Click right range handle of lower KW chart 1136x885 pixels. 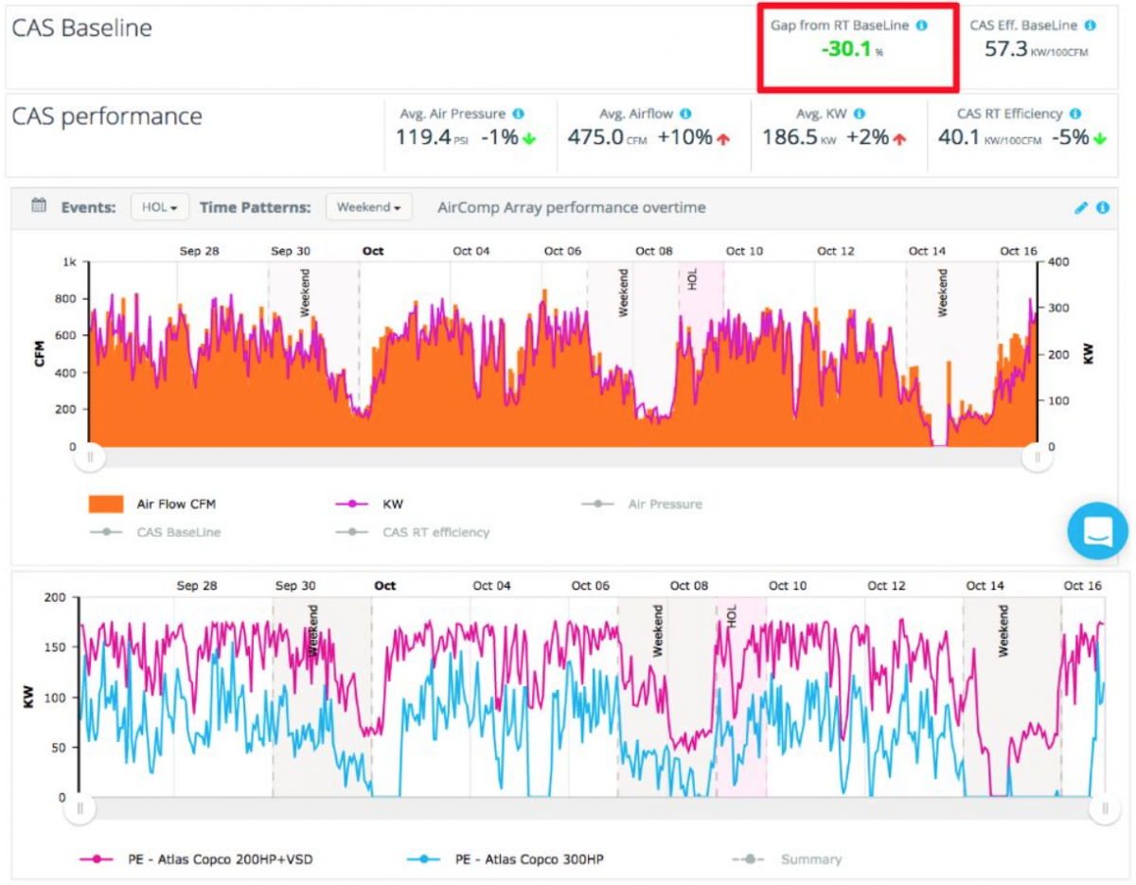(x=1105, y=808)
